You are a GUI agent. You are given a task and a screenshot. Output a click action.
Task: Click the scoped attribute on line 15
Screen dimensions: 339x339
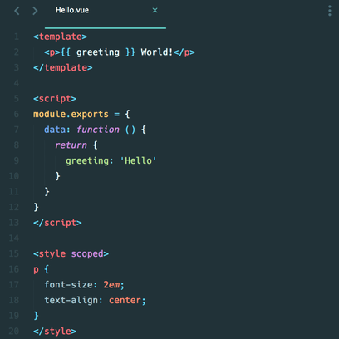87,254
